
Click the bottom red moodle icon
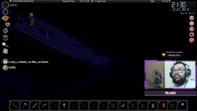point(191,40)
